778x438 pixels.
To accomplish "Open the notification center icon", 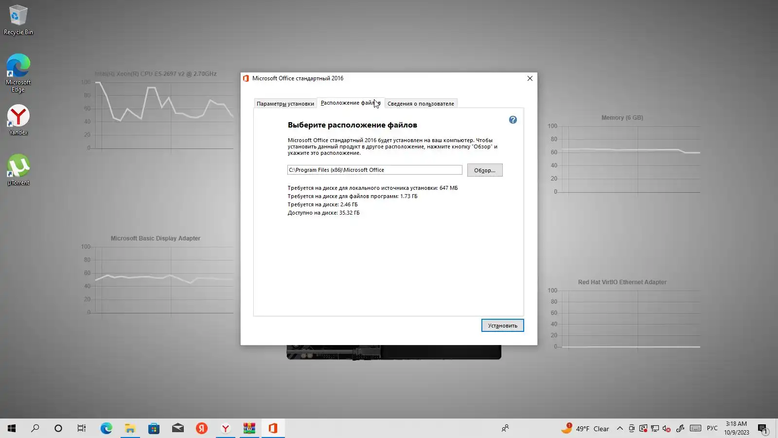I will (762, 428).
